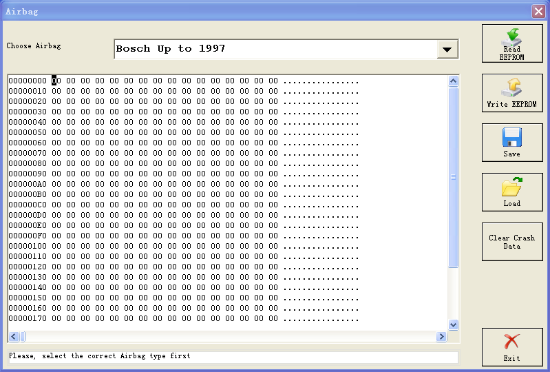Click the ASCII dots column of row 00000000

point(321,83)
